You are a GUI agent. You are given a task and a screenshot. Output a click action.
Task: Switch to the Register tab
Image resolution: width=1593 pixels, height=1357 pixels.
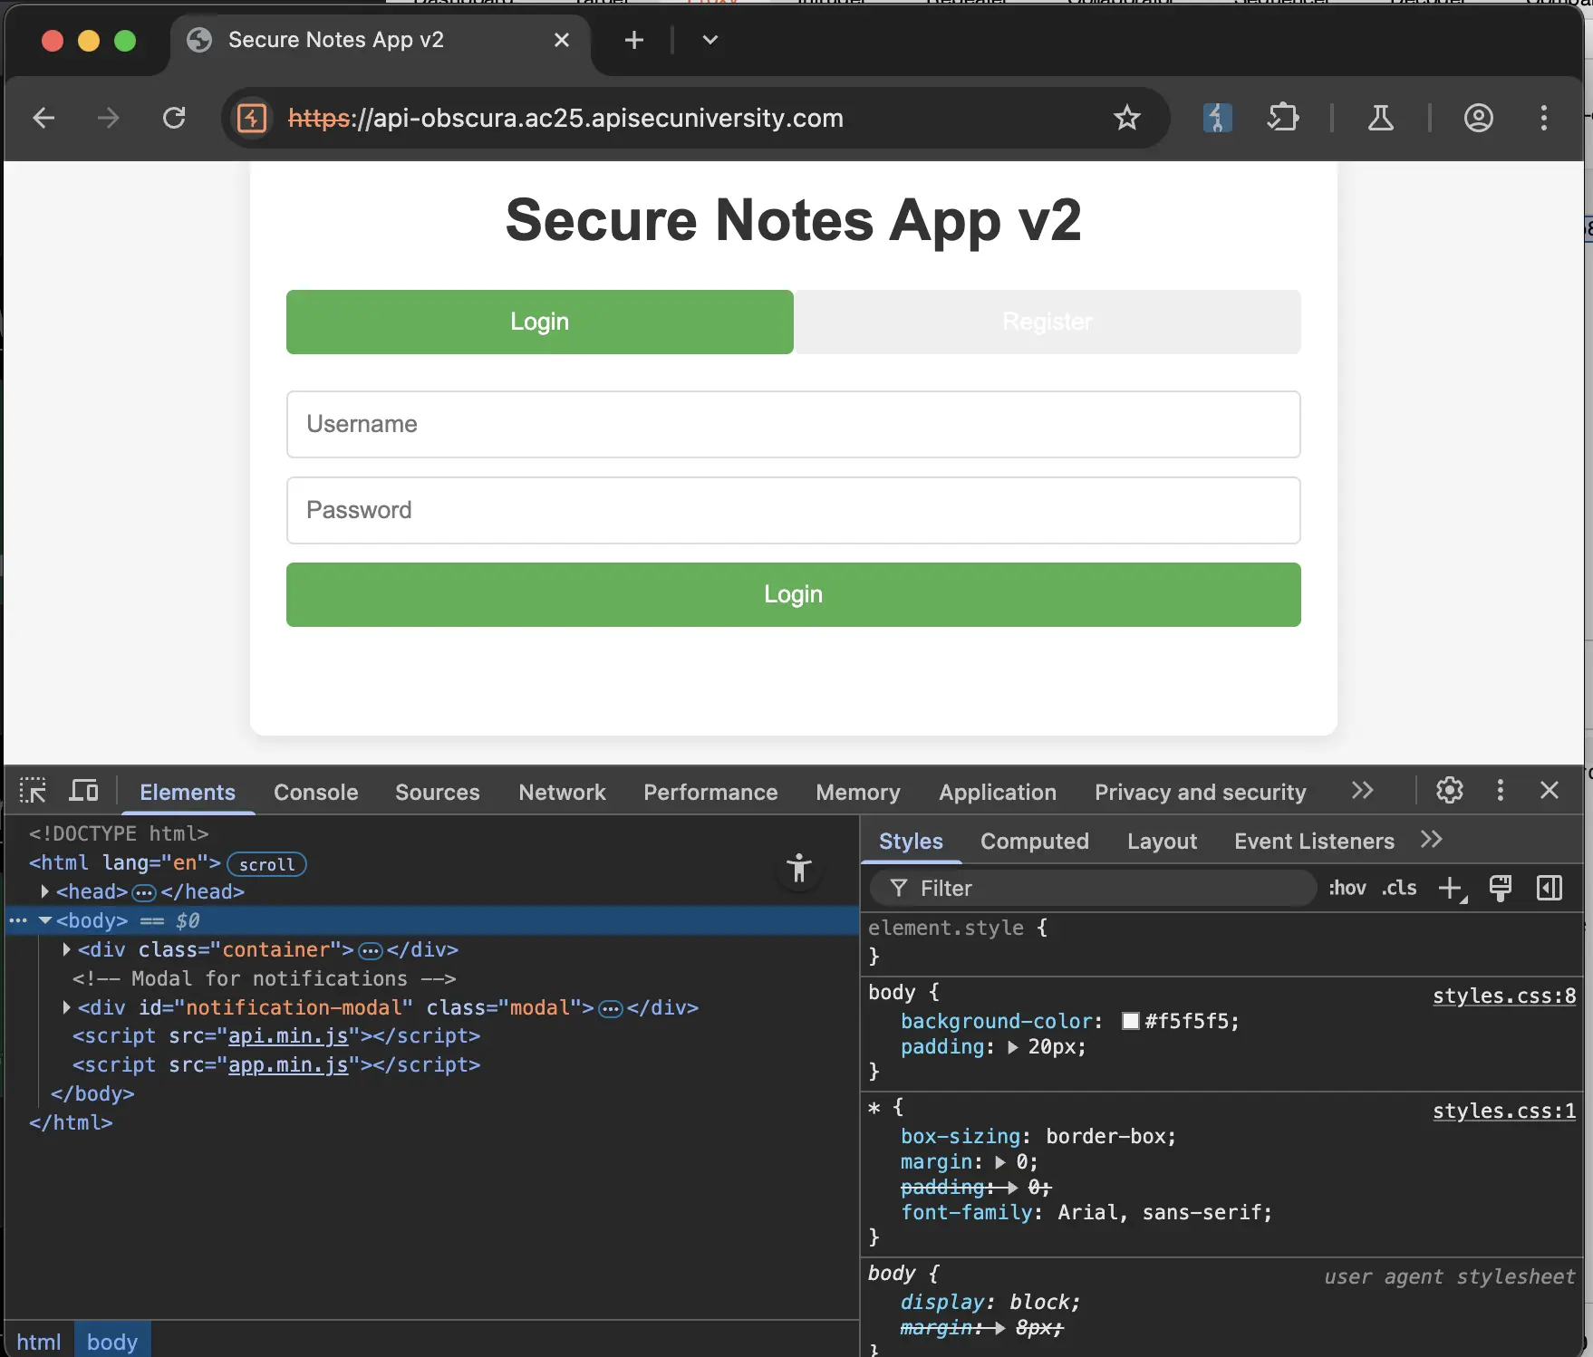(x=1048, y=322)
